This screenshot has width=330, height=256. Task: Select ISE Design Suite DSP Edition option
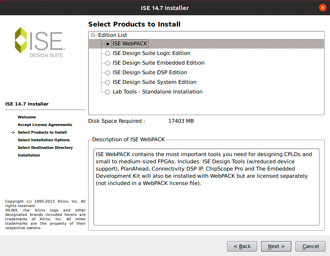click(107, 73)
